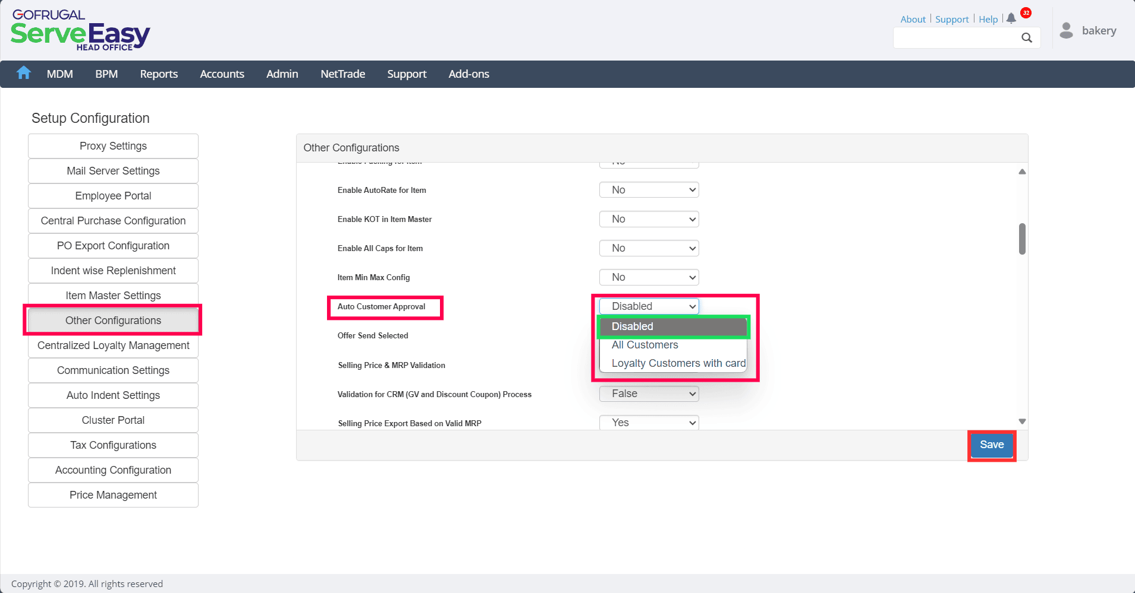Viewport: 1135px width, 593px height.
Task: Open Tax Configurations section
Action: tap(113, 445)
